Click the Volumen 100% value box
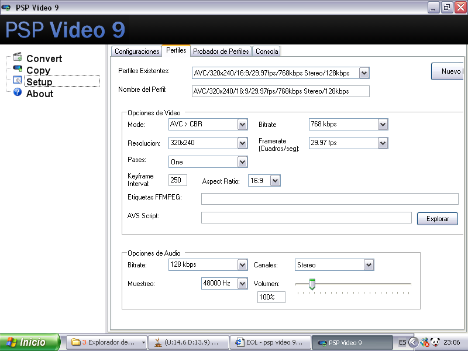 click(x=271, y=297)
